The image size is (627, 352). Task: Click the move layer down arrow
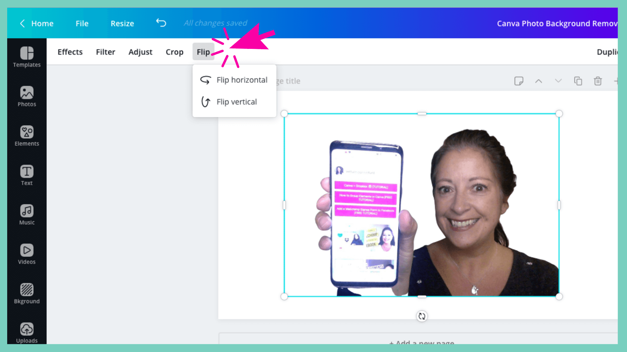click(558, 81)
